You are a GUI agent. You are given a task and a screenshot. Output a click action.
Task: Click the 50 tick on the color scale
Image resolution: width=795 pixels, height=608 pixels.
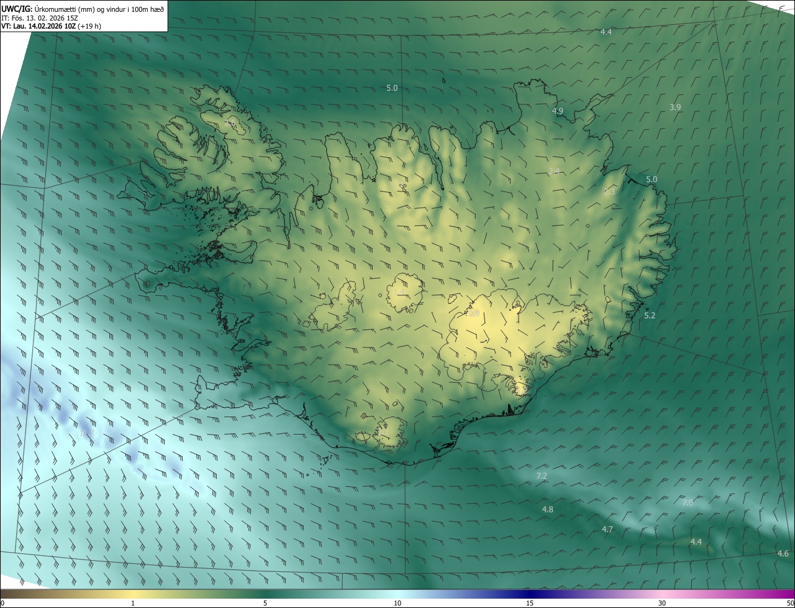pyautogui.click(x=790, y=604)
